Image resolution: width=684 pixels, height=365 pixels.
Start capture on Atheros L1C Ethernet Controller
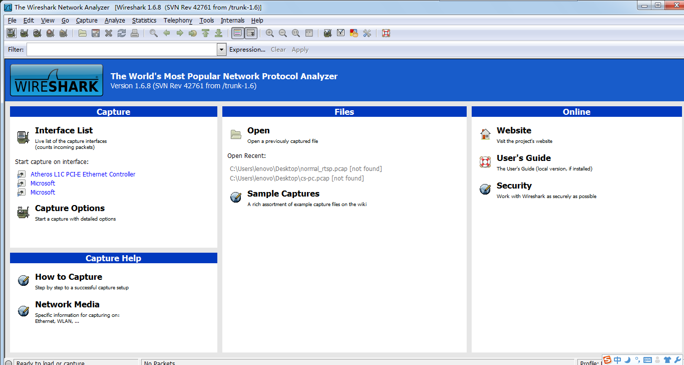click(x=83, y=174)
